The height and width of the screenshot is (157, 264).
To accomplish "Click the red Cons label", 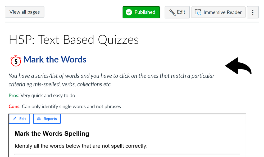I will coord(14,107).
